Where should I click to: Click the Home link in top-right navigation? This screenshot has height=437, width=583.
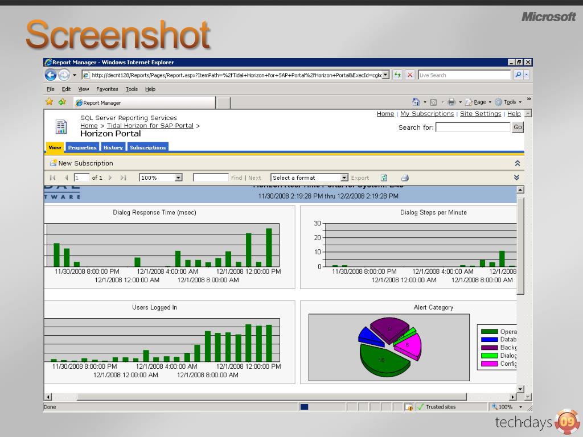[x=385, y=114]
